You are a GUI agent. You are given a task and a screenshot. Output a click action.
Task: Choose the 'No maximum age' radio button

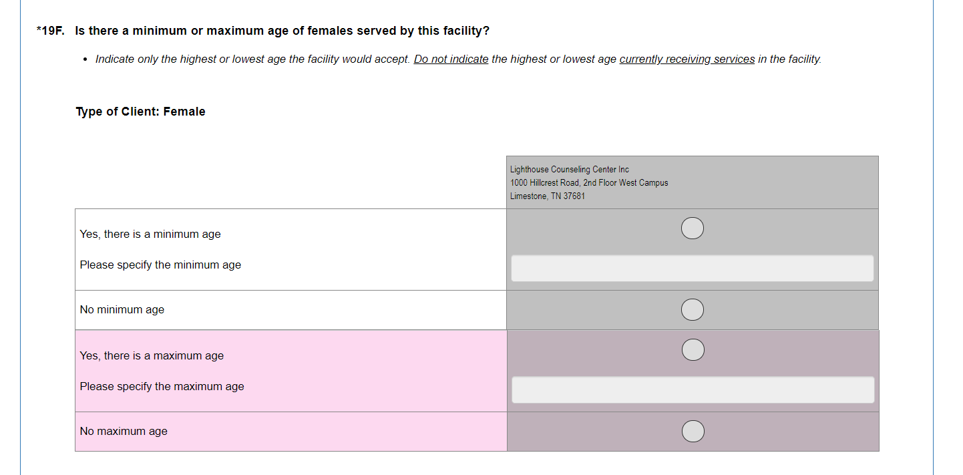point(693,432)
